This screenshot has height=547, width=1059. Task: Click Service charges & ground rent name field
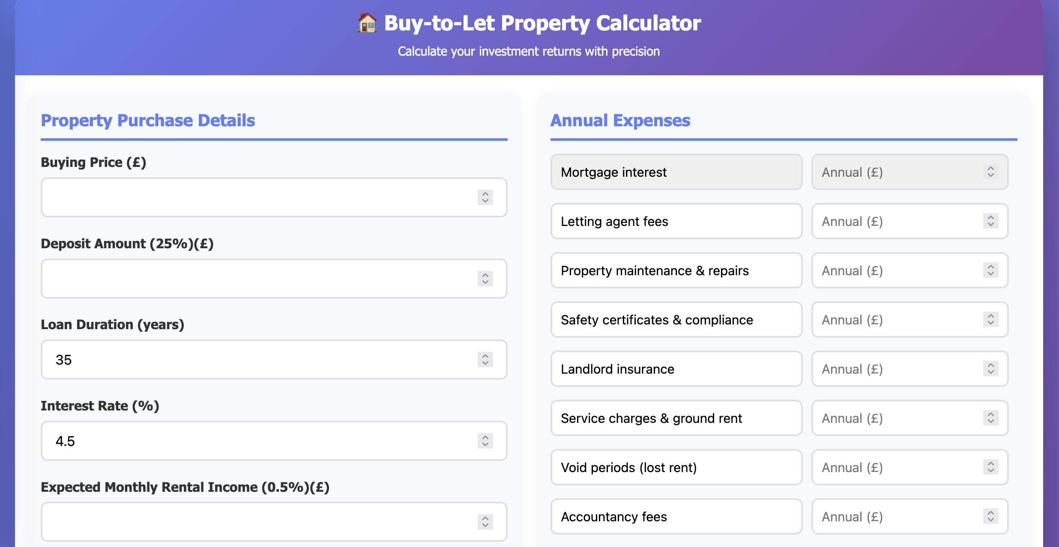tap(676, 418)
